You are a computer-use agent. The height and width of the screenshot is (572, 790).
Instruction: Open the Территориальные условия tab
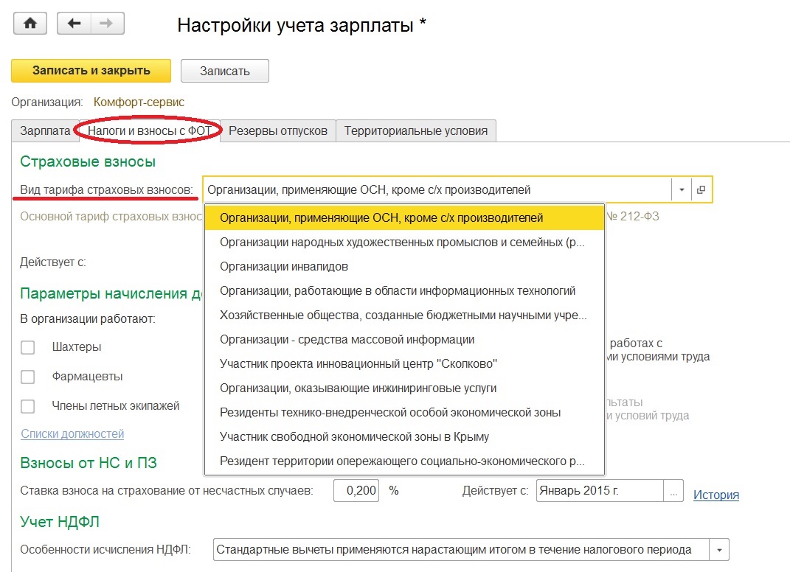tap(416, 130)
